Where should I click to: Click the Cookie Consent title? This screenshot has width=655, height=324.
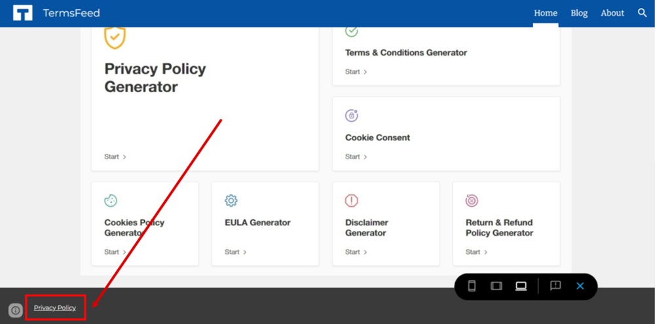click(378, 137)
